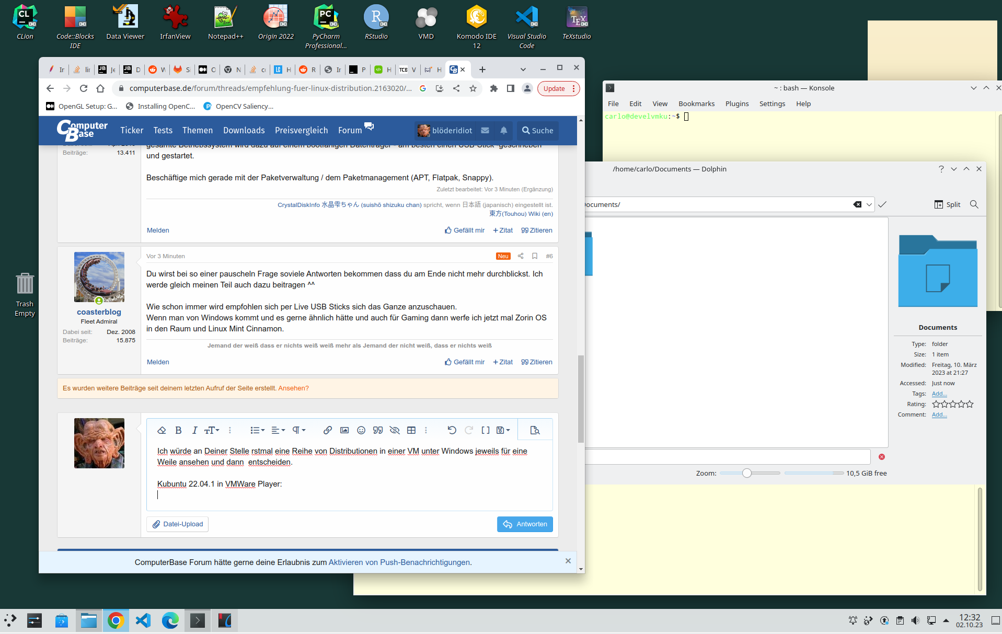
Task: Click the undo icon in the editor
Action: pos(452,430)
